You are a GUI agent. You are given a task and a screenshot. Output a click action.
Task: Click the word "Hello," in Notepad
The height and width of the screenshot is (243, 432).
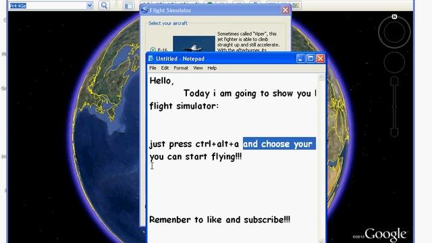click(162, 81)
